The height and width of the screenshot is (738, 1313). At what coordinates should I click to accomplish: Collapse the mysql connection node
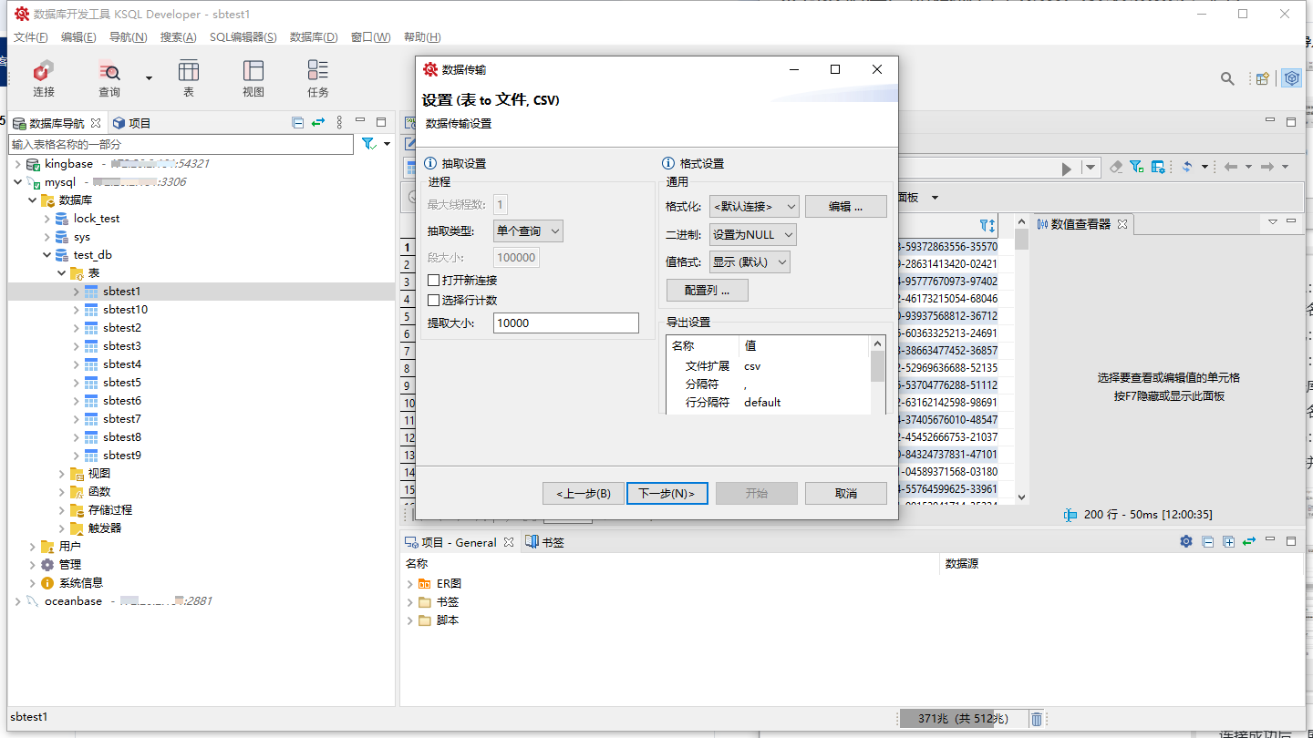pos(19,182)
